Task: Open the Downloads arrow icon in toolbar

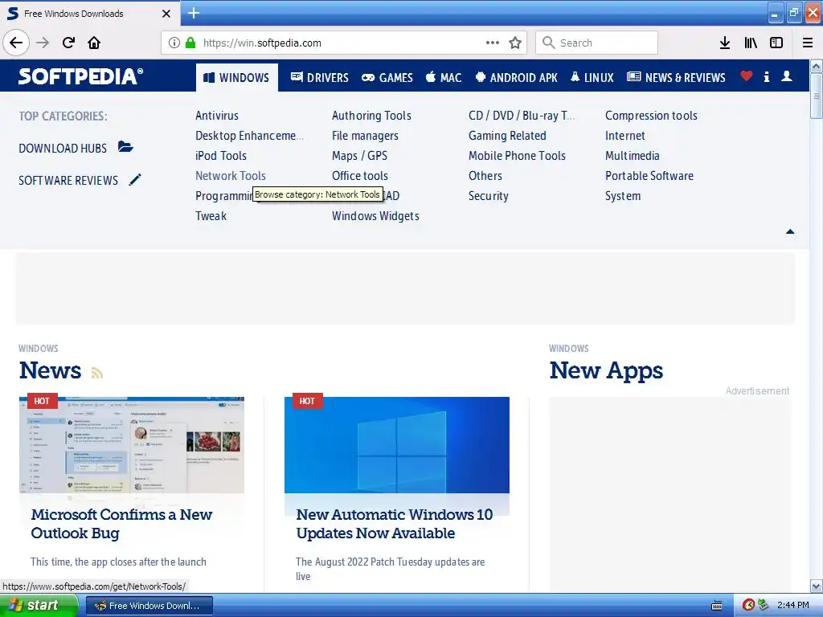Action: (725, 43)
